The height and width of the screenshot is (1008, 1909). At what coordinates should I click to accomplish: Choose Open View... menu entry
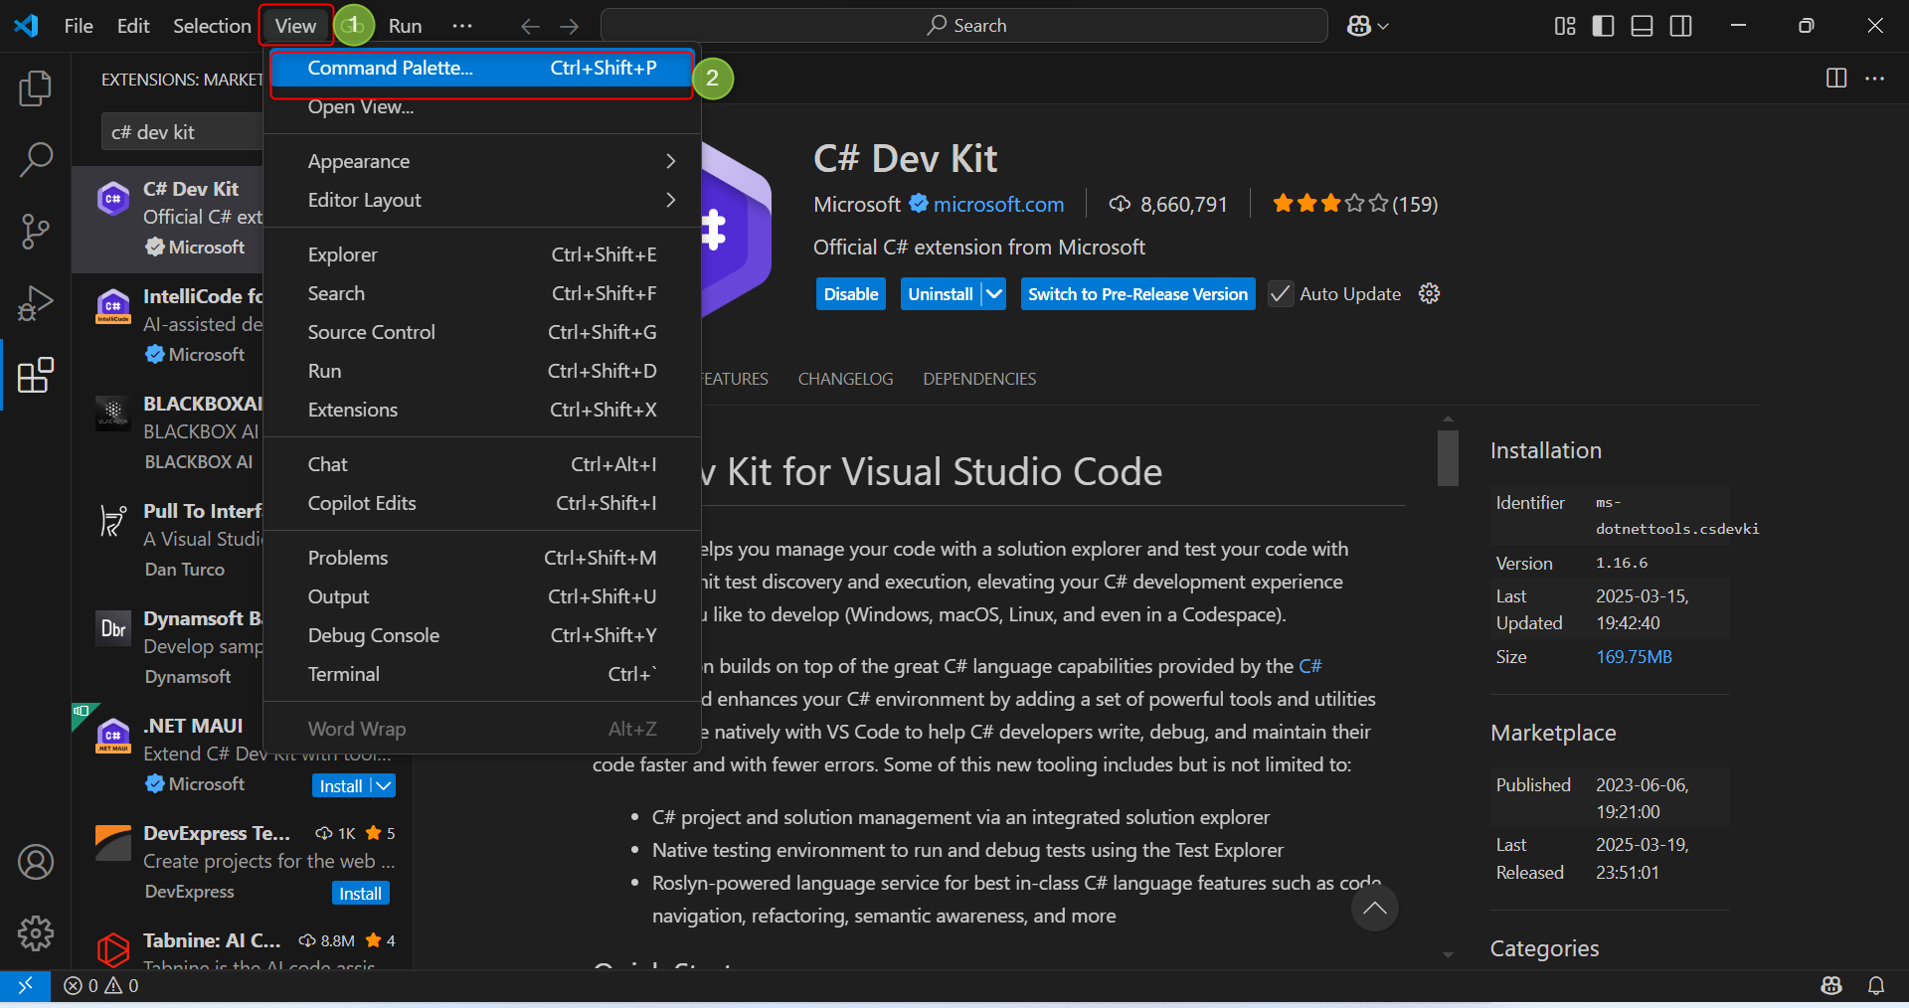pyautogui.click(x=482, y=106)
